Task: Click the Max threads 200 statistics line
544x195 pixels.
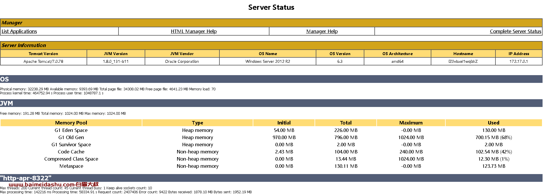Action: (76, 188)
